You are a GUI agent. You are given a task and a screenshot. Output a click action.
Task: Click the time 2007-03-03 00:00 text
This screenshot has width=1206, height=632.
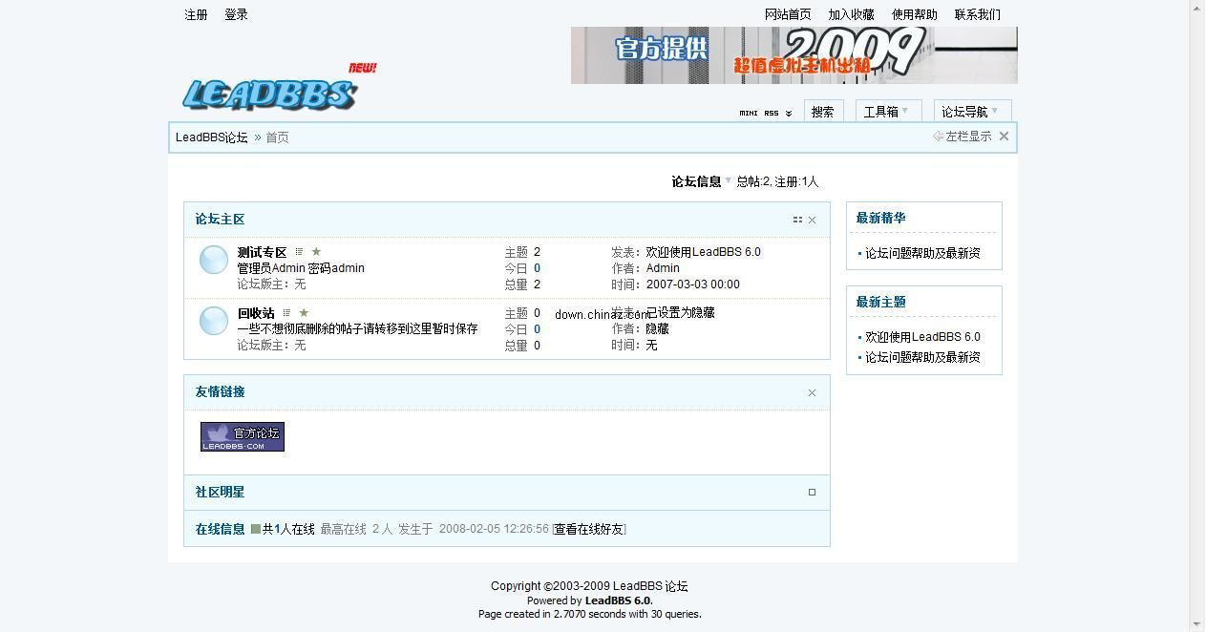pyautogui.click(x=692, y=284)
